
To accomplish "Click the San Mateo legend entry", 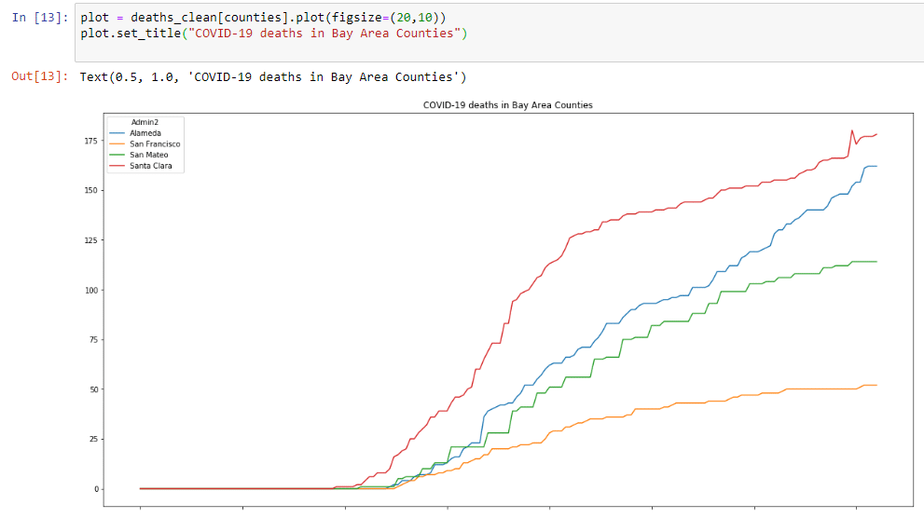I will [x=149, y=155].
